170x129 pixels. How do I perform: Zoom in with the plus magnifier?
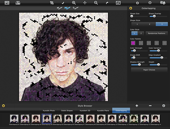coord(74,3)
